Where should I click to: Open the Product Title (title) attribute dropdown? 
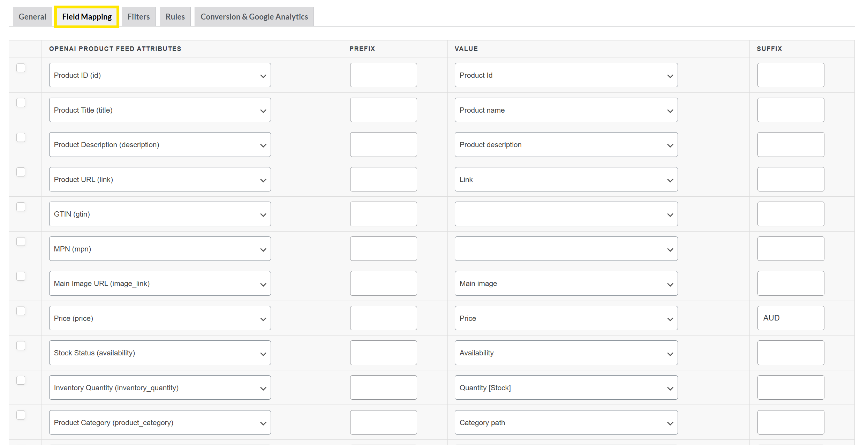160,110
